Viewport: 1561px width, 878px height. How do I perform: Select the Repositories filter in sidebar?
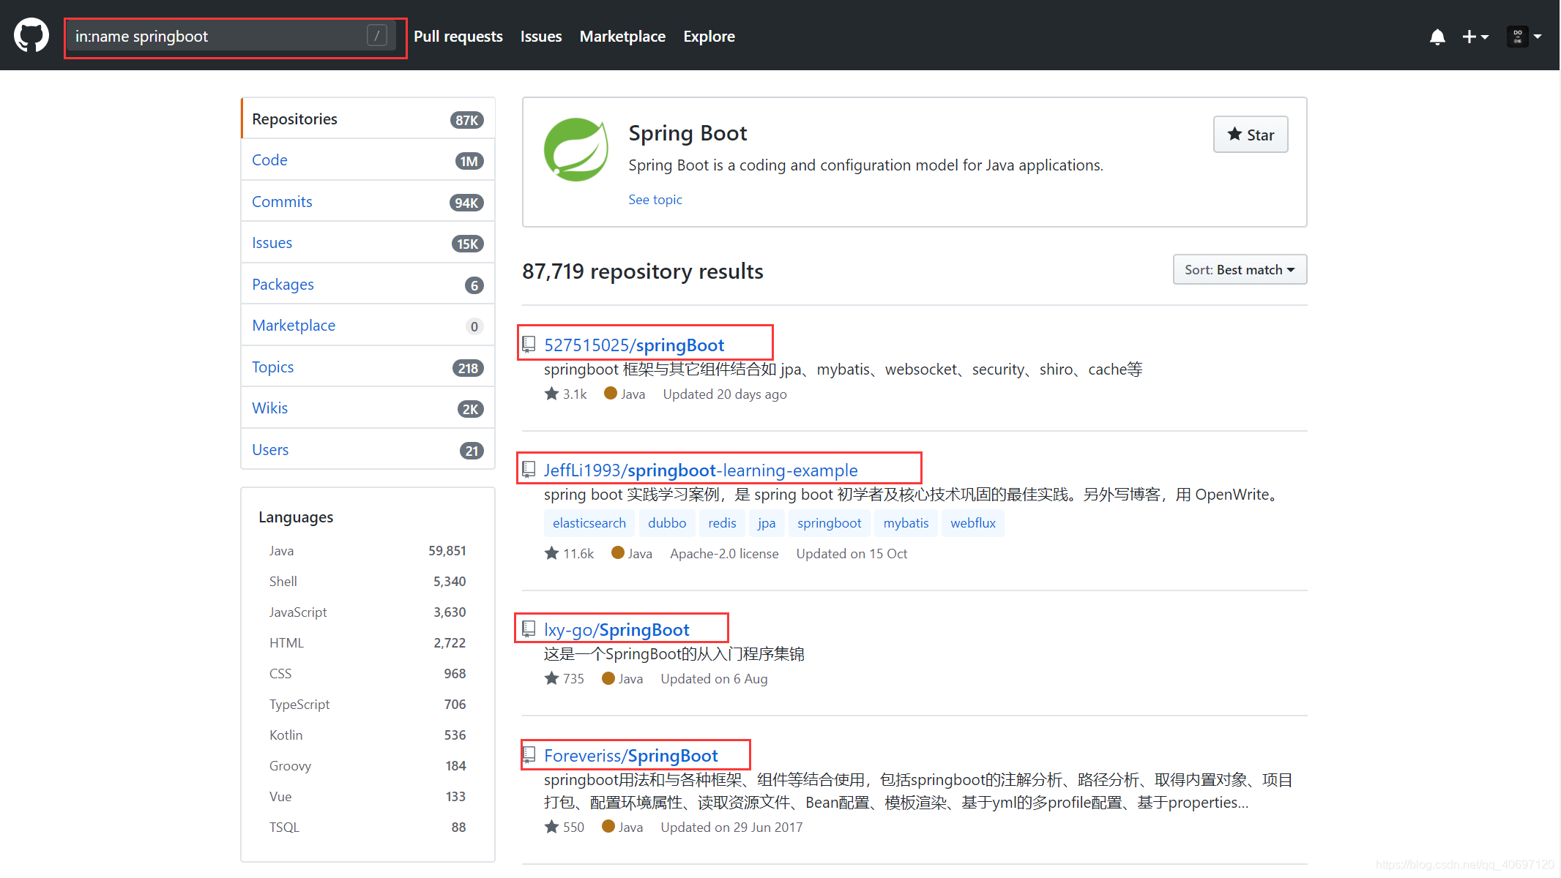click(x=368, y=119)
